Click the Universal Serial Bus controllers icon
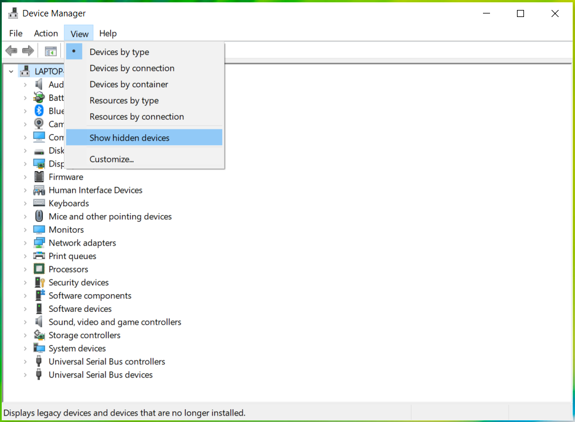Screen dimensions: 575x422 39,362
